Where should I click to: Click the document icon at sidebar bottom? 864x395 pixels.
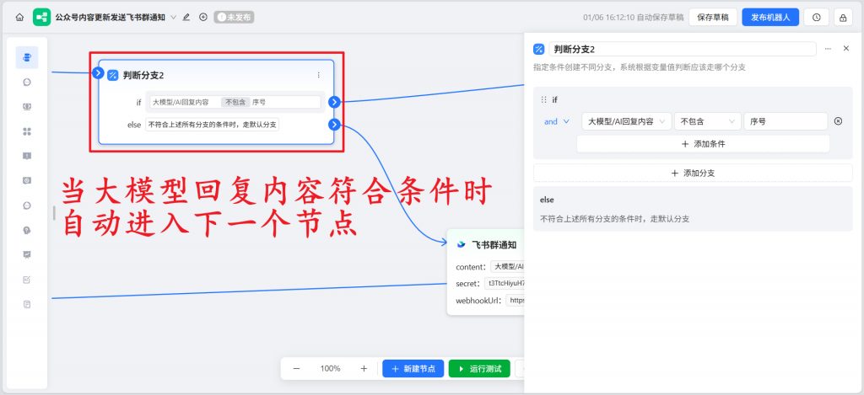click(x=27, y=304)
